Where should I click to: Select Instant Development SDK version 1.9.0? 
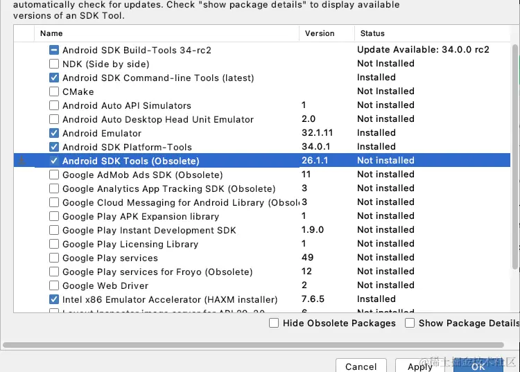tap(313, 229)
